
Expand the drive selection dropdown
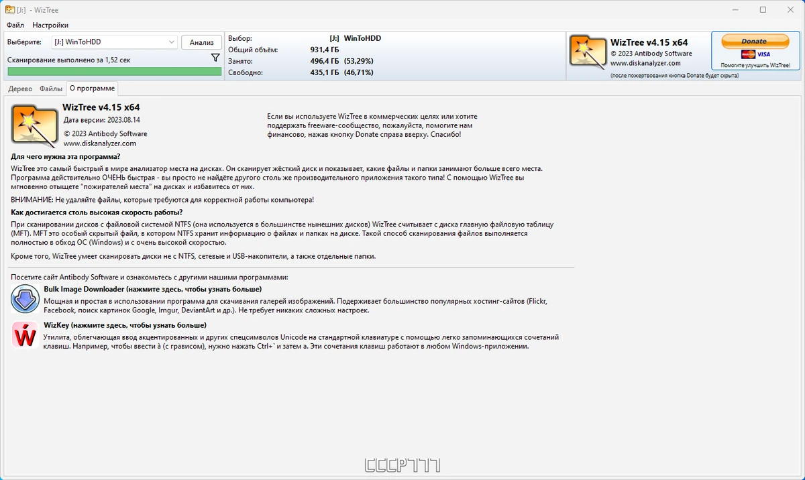171,42
